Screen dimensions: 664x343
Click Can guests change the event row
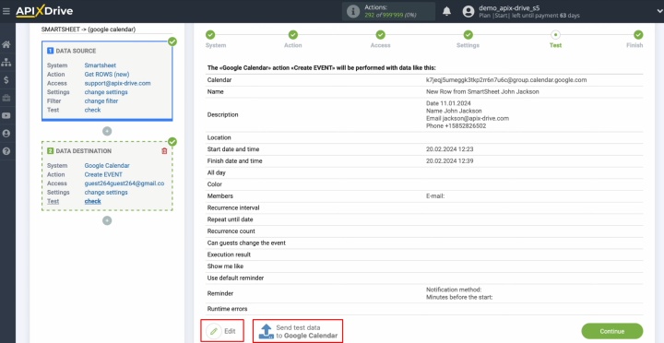[x=424, y=243]
